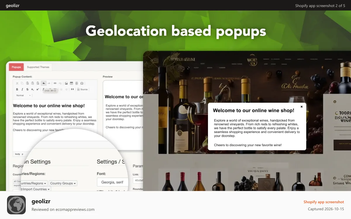
Task: Click the Block Quote icon
Action: pos(72,89)
